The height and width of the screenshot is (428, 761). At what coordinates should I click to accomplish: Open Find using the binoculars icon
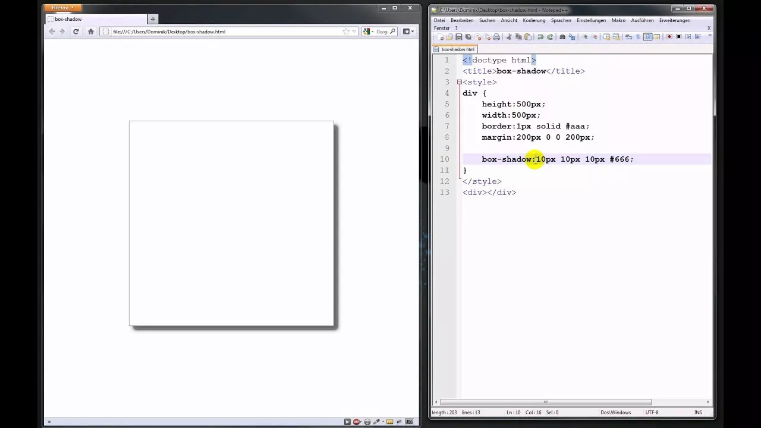562,36
